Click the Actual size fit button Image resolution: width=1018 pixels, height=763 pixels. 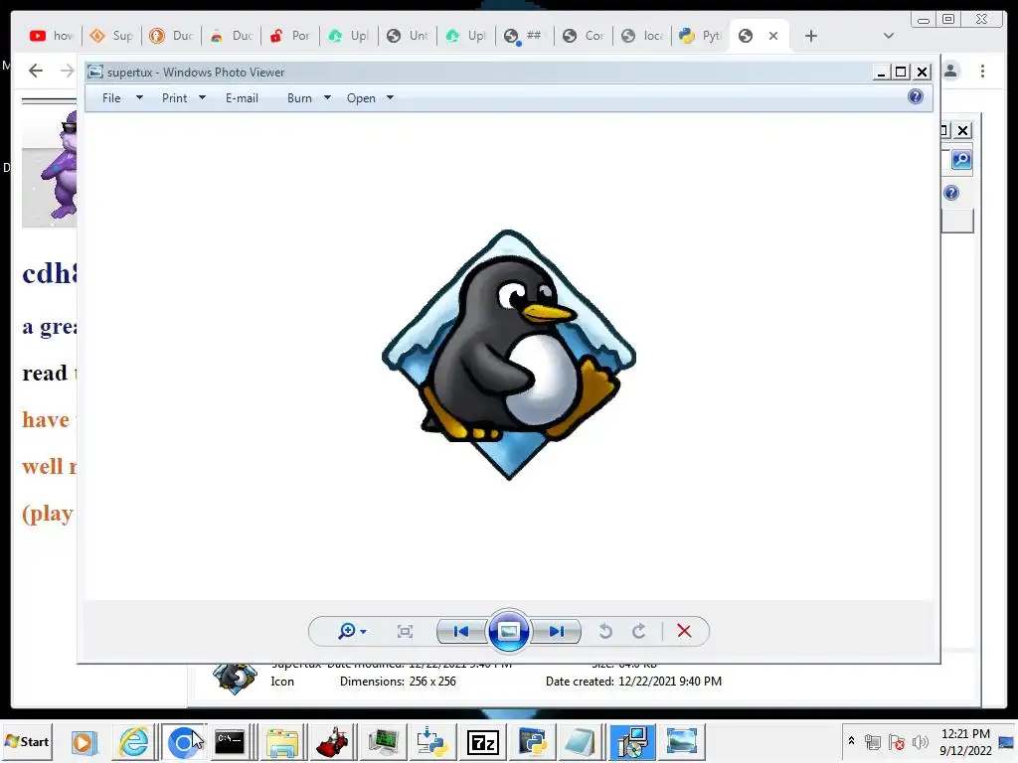click(406, 631)
